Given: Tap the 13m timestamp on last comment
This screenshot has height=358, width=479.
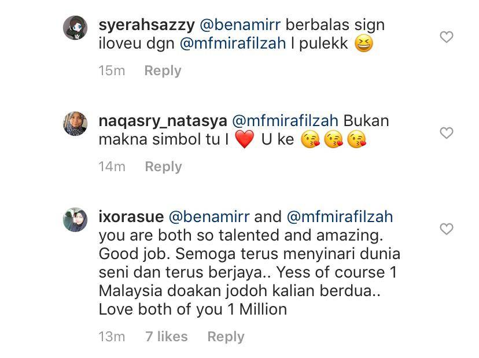Looking at the screenshot, I should [112, 337].
